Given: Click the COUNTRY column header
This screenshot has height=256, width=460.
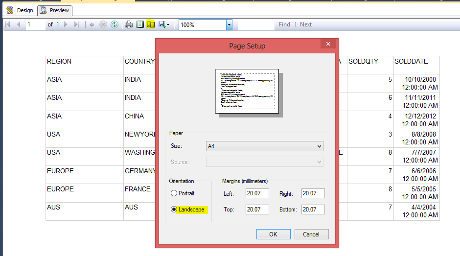Looking at the screenshot, I should pyautogui.click(x=139, y=65).
